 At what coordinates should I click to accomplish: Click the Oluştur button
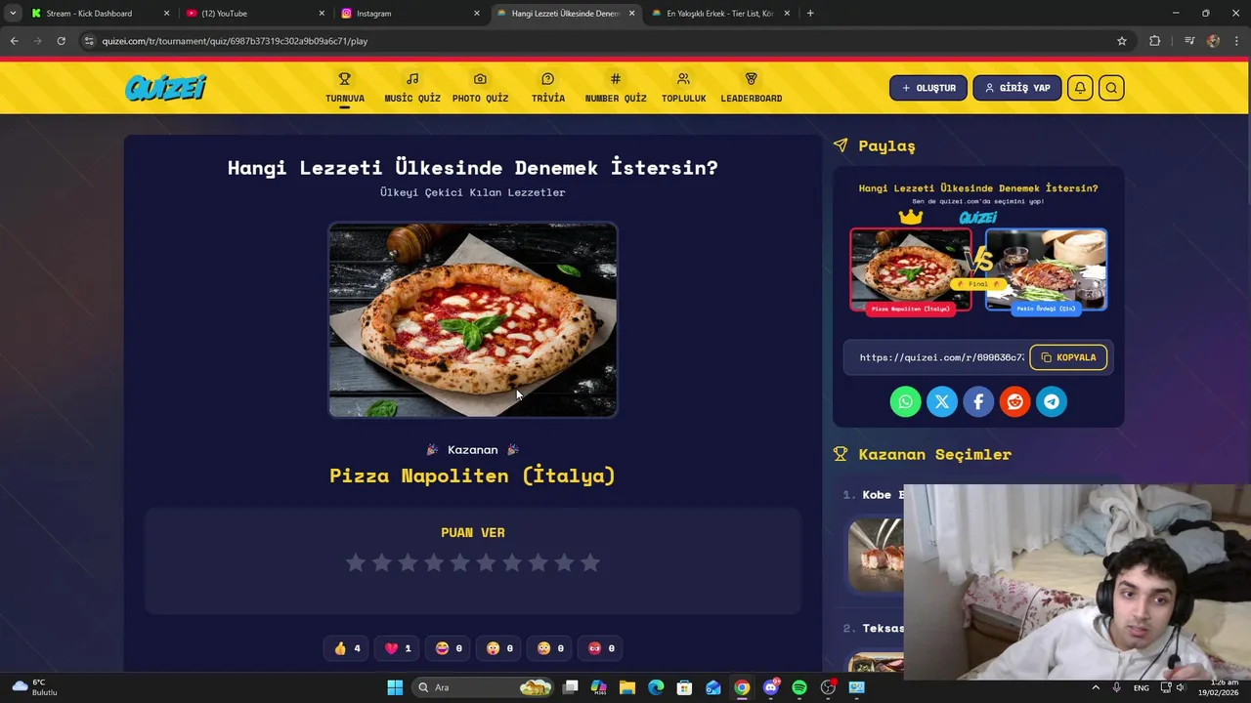pyautogui.click(x=928, y=88)
